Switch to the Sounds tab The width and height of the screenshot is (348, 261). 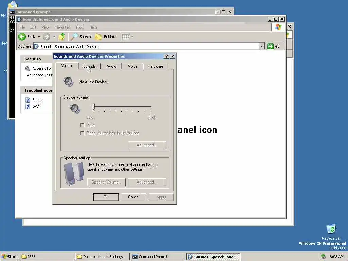tap(89, 66)
